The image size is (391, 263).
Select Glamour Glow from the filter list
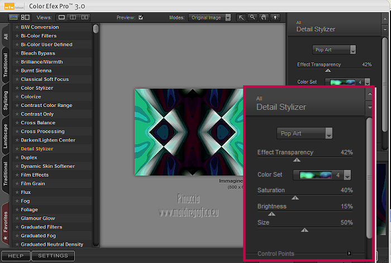[38, 218]
